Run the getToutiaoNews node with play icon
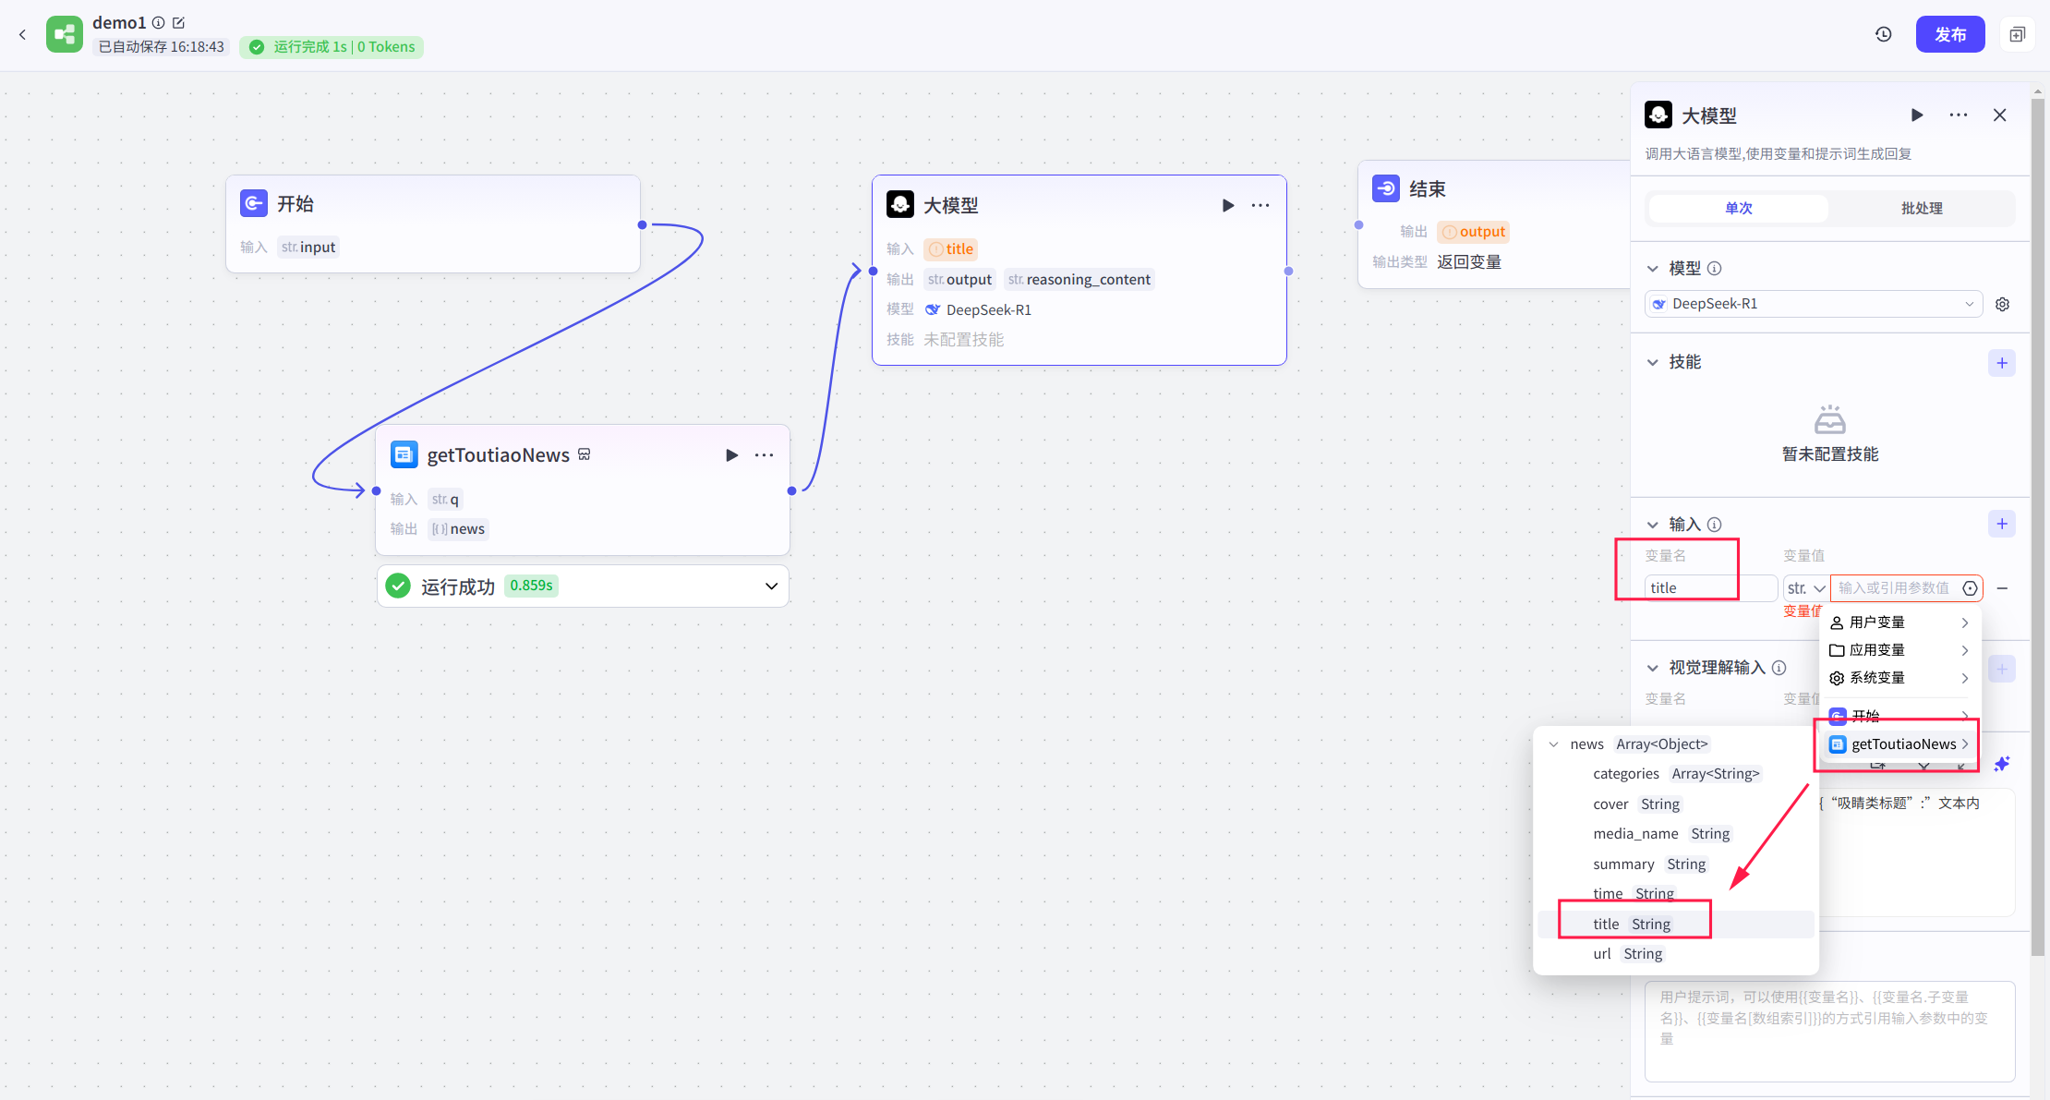2050x1100 pixels. tap(731, 455)
